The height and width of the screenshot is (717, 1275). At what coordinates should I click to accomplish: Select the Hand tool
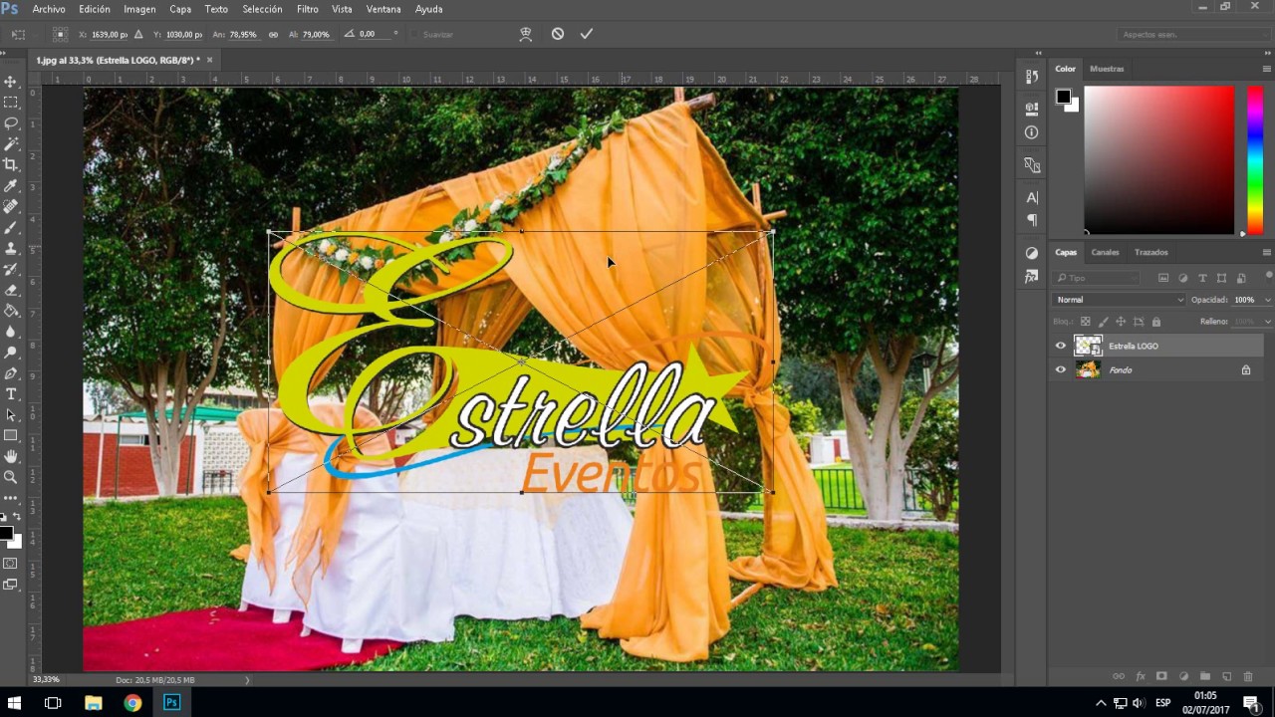coord(11,457)
